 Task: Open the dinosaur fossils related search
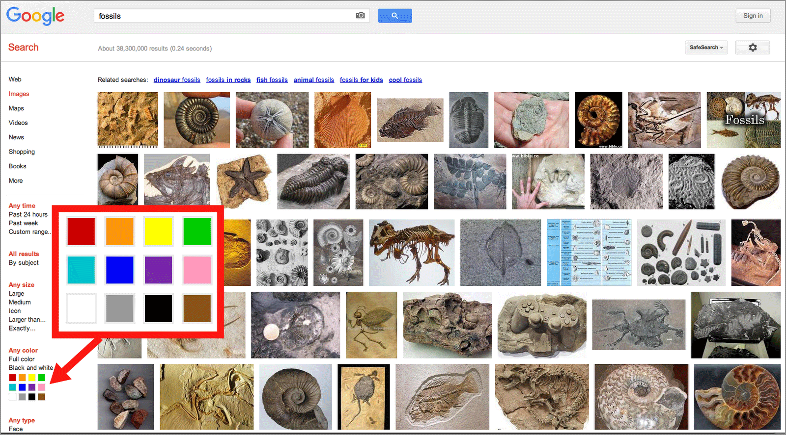point(177,80)
